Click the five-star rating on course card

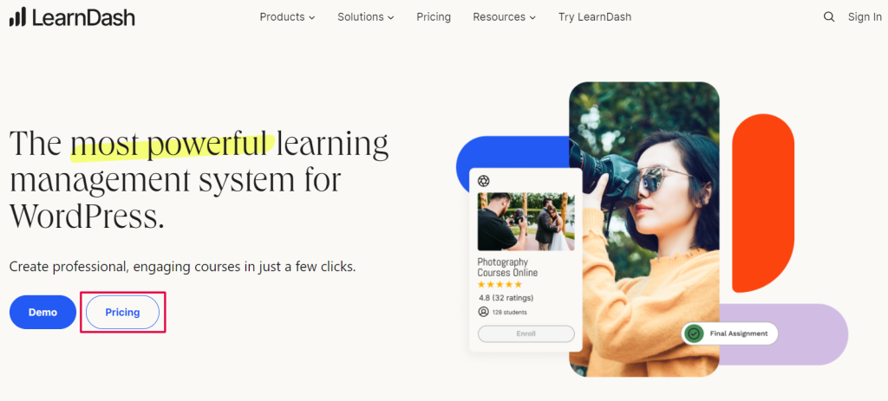coord(499,284)
